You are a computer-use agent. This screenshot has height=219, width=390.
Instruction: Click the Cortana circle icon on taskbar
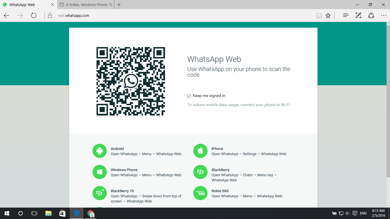pyautogui.click(x=20, y=213)
